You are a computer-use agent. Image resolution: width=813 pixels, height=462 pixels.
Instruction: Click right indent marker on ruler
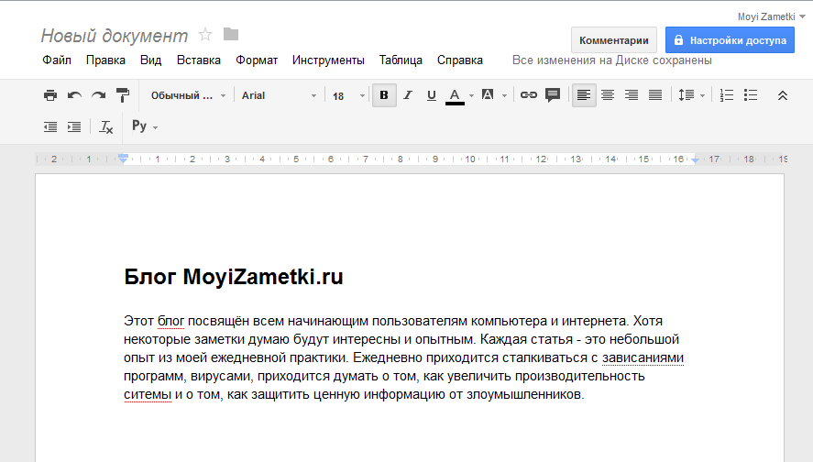(x=696, y=160)
